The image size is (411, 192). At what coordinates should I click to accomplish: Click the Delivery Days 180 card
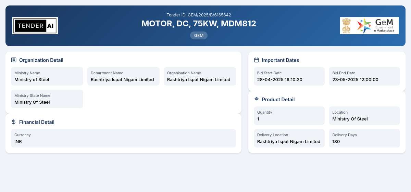click(x=364, y=138)
